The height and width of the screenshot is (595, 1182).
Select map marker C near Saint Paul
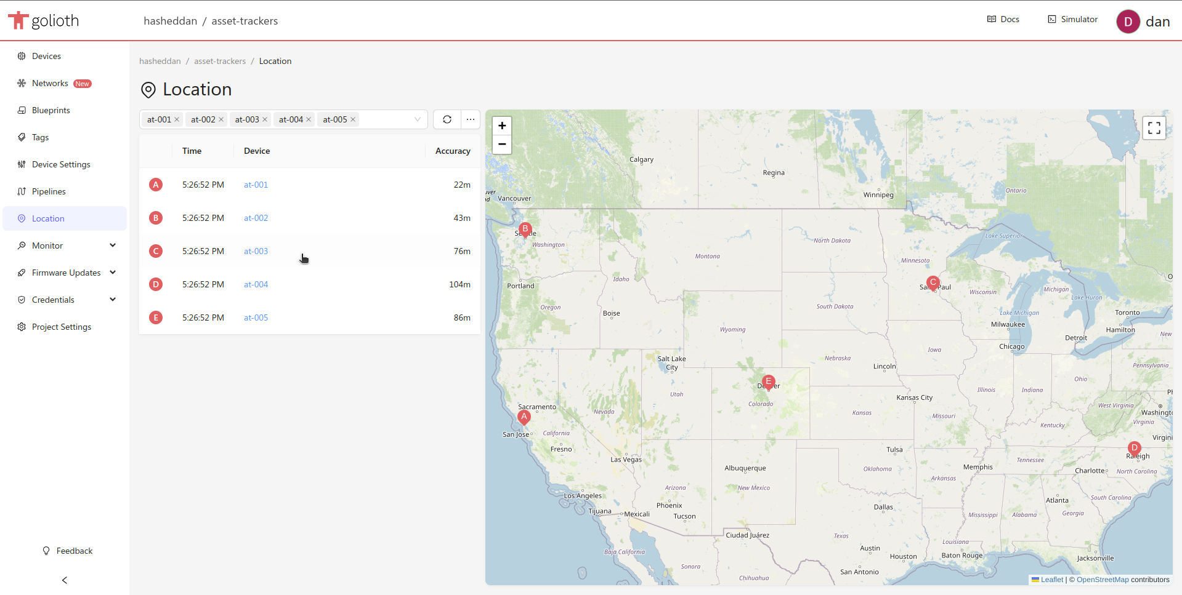pos(933,283)
